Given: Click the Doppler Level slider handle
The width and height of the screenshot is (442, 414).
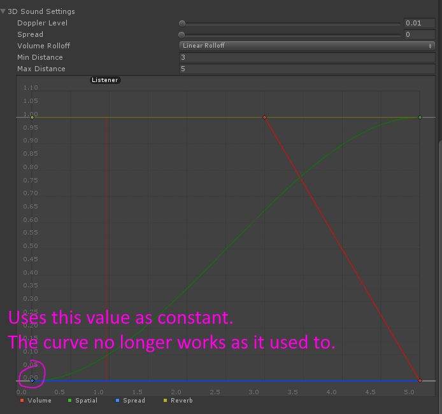Looking at the screenshot, I should pos(182,23).
